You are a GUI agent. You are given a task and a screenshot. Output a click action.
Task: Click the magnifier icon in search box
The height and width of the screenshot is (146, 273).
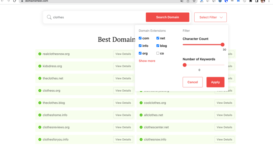pos(49,17)
